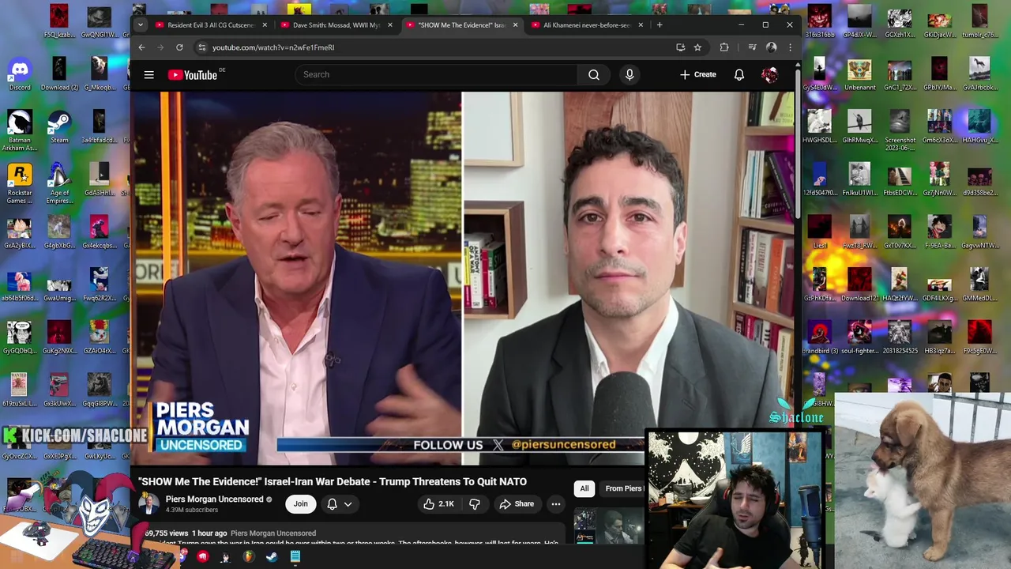Select the All filter chip
The image size is (1011, 569).
coord(584,488)
